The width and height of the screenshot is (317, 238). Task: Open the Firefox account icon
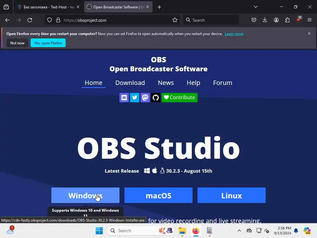[x=276, y=20]
